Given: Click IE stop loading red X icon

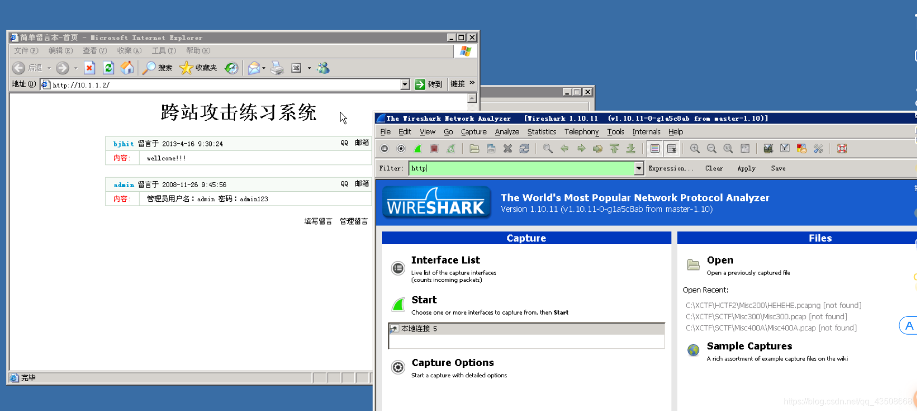Looking at the screenshot, I should [90, 67].
